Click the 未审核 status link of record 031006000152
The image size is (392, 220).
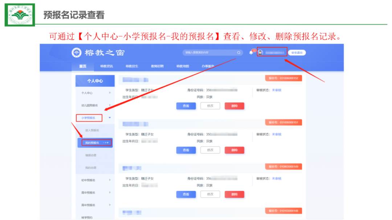click(x=277, y=90)
